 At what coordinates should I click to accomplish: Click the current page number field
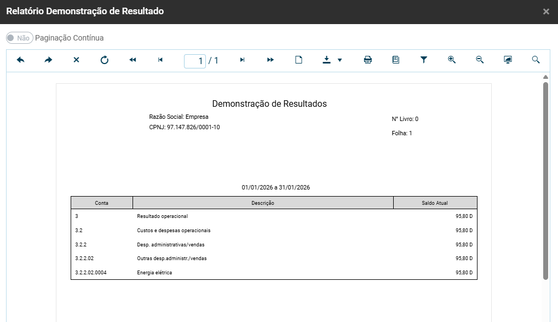[x=194, y=61]
